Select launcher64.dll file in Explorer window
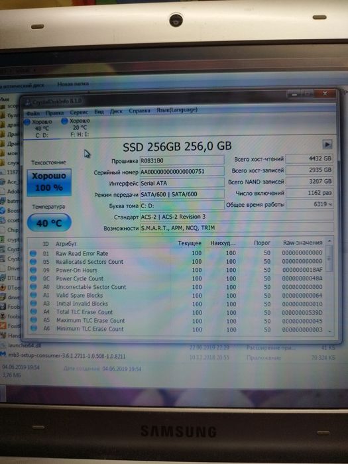This screenshot has height=464, width=348. click(24, 345)
